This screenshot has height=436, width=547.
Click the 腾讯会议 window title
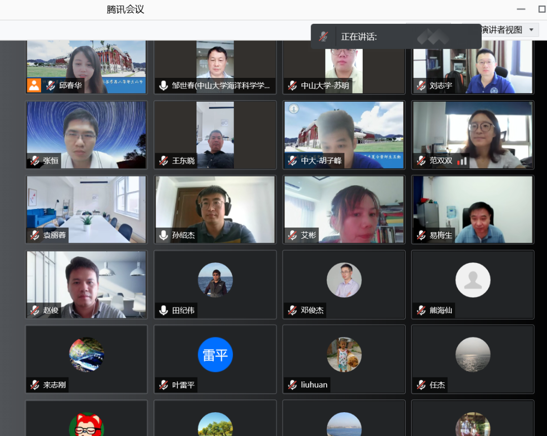[126, 10]
